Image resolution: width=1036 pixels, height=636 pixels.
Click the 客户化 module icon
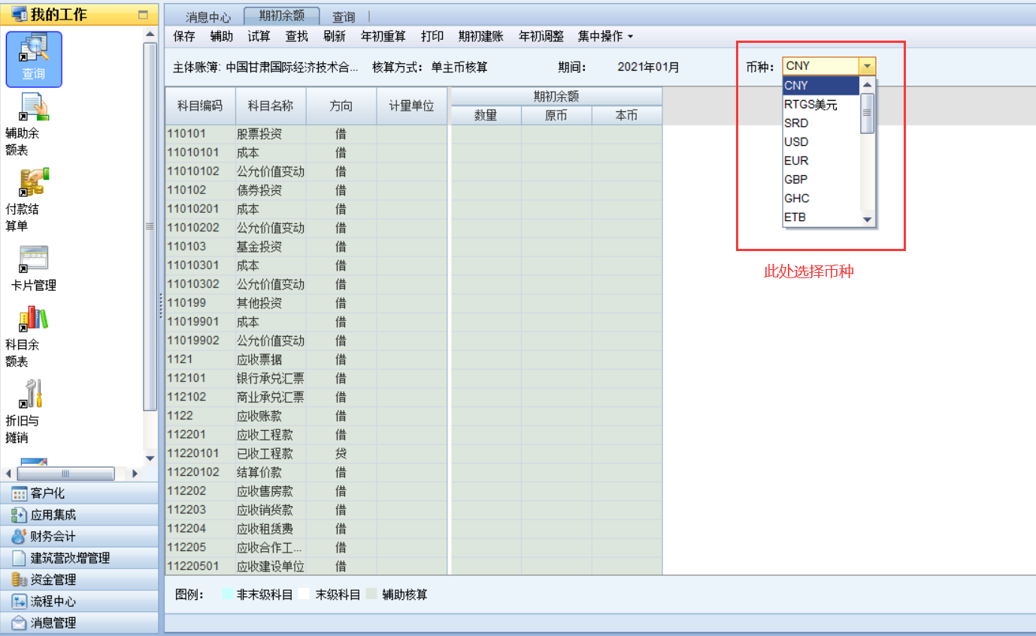coord(20,494)
